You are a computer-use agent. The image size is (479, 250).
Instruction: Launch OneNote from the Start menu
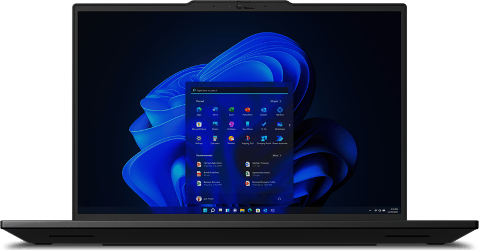point(231,125)
